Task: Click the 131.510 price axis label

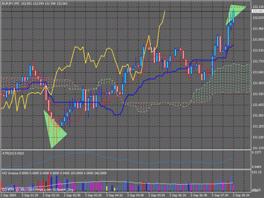Action: coord(258,94)
